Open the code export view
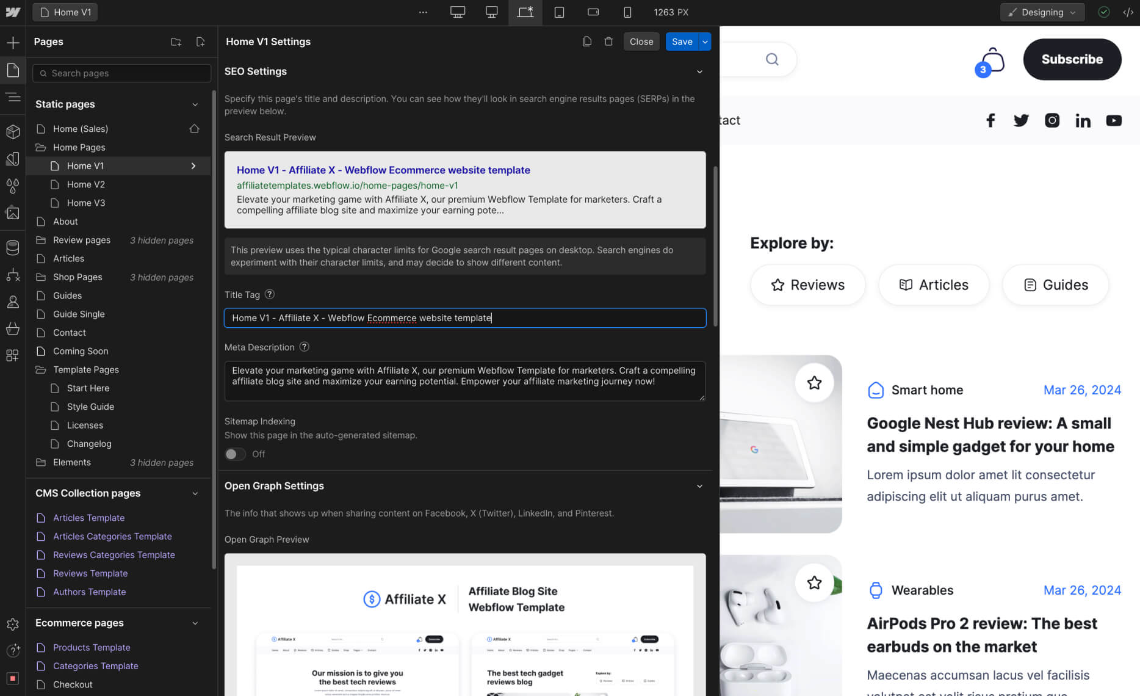This screenshot has width=1140, height=696. [1128, 12]
